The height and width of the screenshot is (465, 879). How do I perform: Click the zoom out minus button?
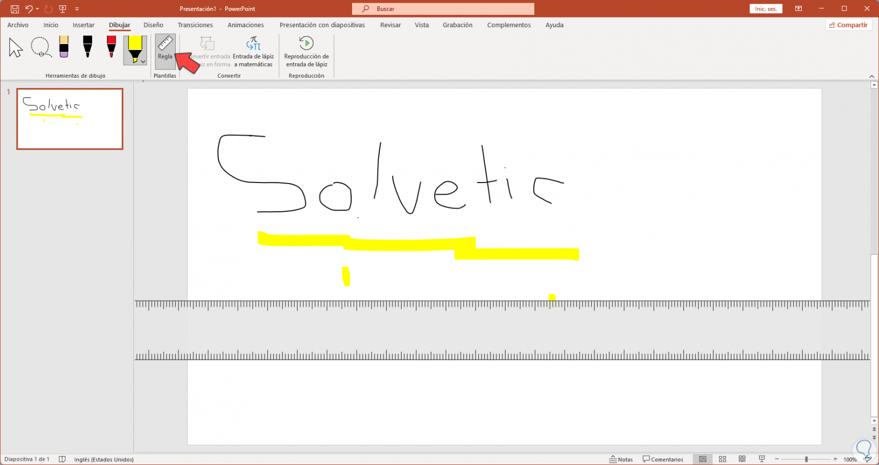point(777,459)
